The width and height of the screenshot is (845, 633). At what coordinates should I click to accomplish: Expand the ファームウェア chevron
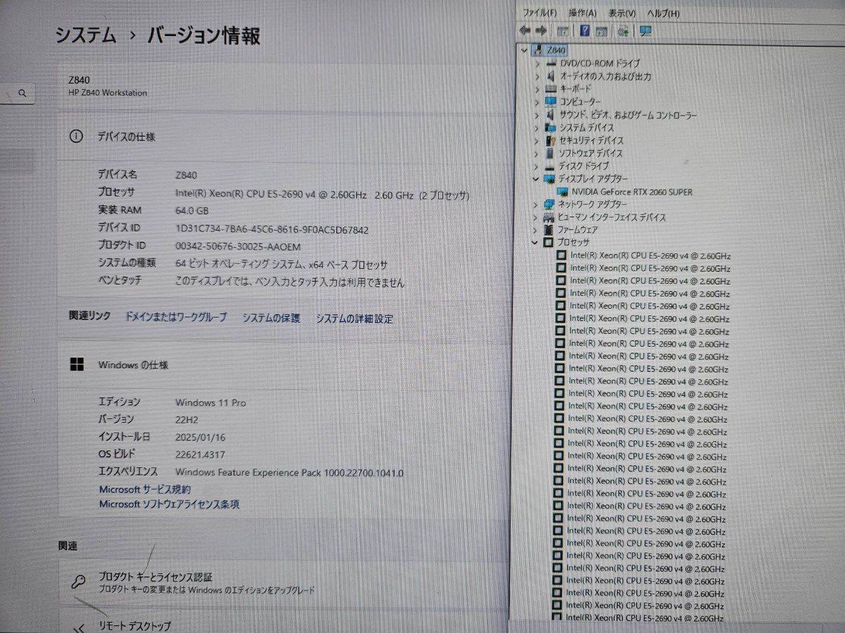535,230
